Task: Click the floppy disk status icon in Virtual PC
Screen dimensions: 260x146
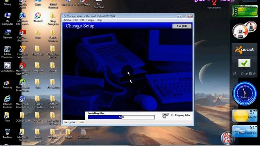Action: tap(74, 122)
